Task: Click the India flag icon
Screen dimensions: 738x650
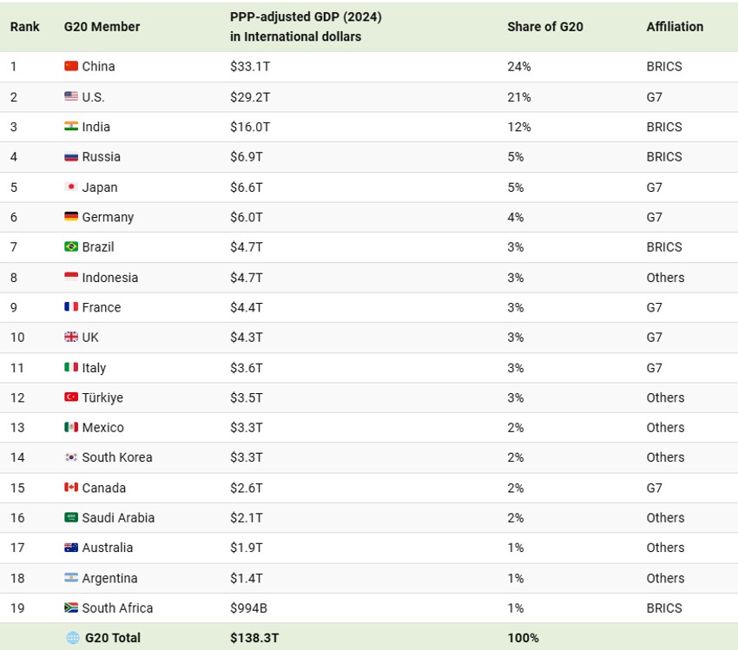Action: coord(71,127)
